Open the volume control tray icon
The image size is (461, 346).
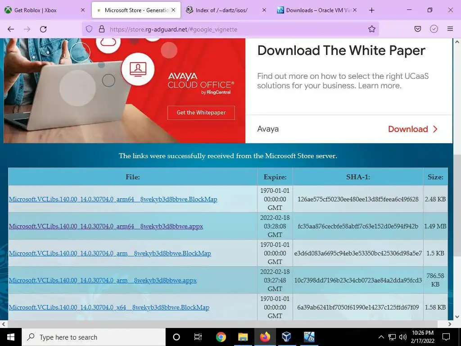click(x=403, y=337)
